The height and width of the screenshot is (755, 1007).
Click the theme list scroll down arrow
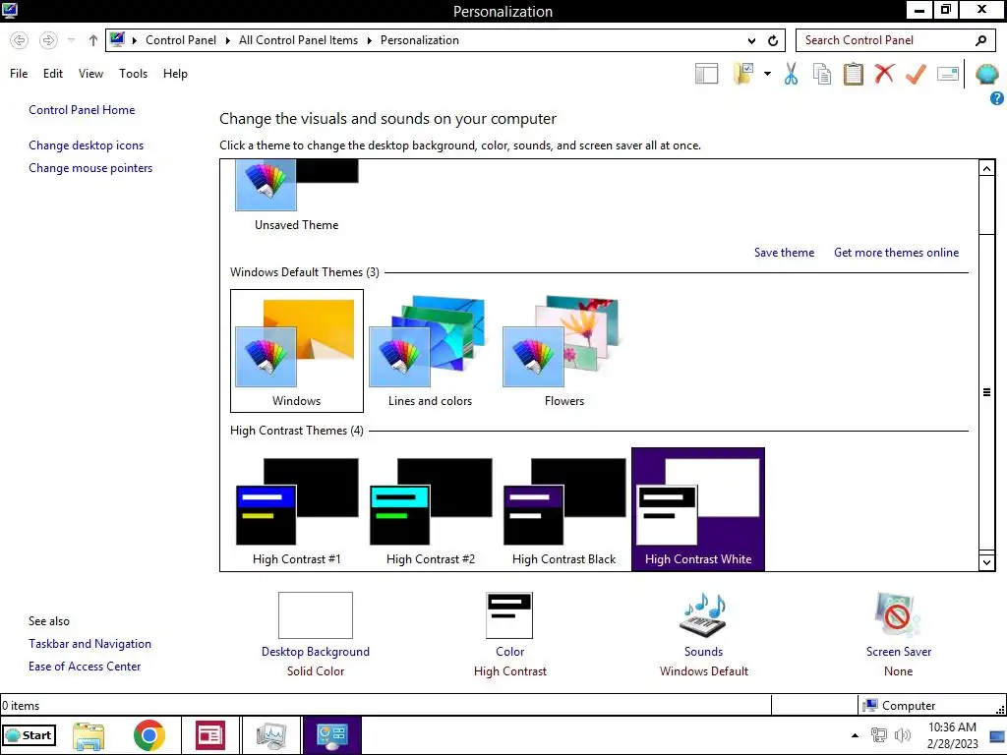986,562
